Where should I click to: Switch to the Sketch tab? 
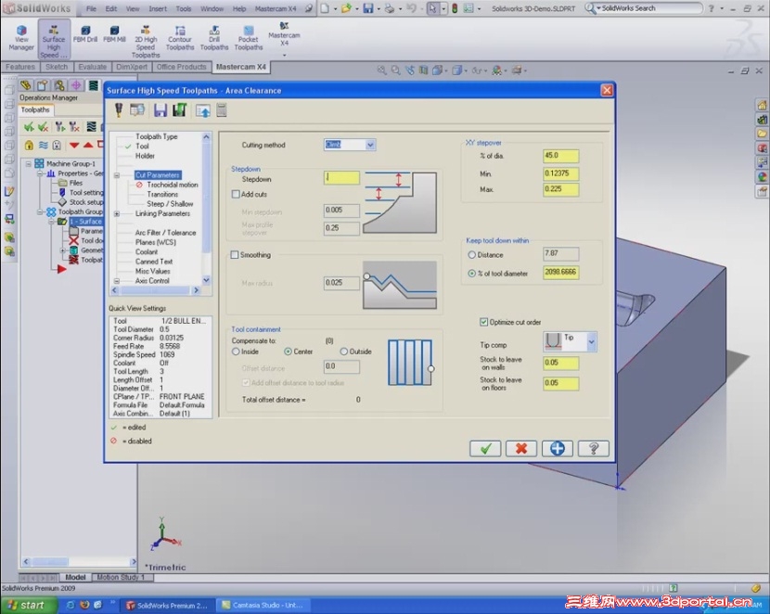(57, 67)
